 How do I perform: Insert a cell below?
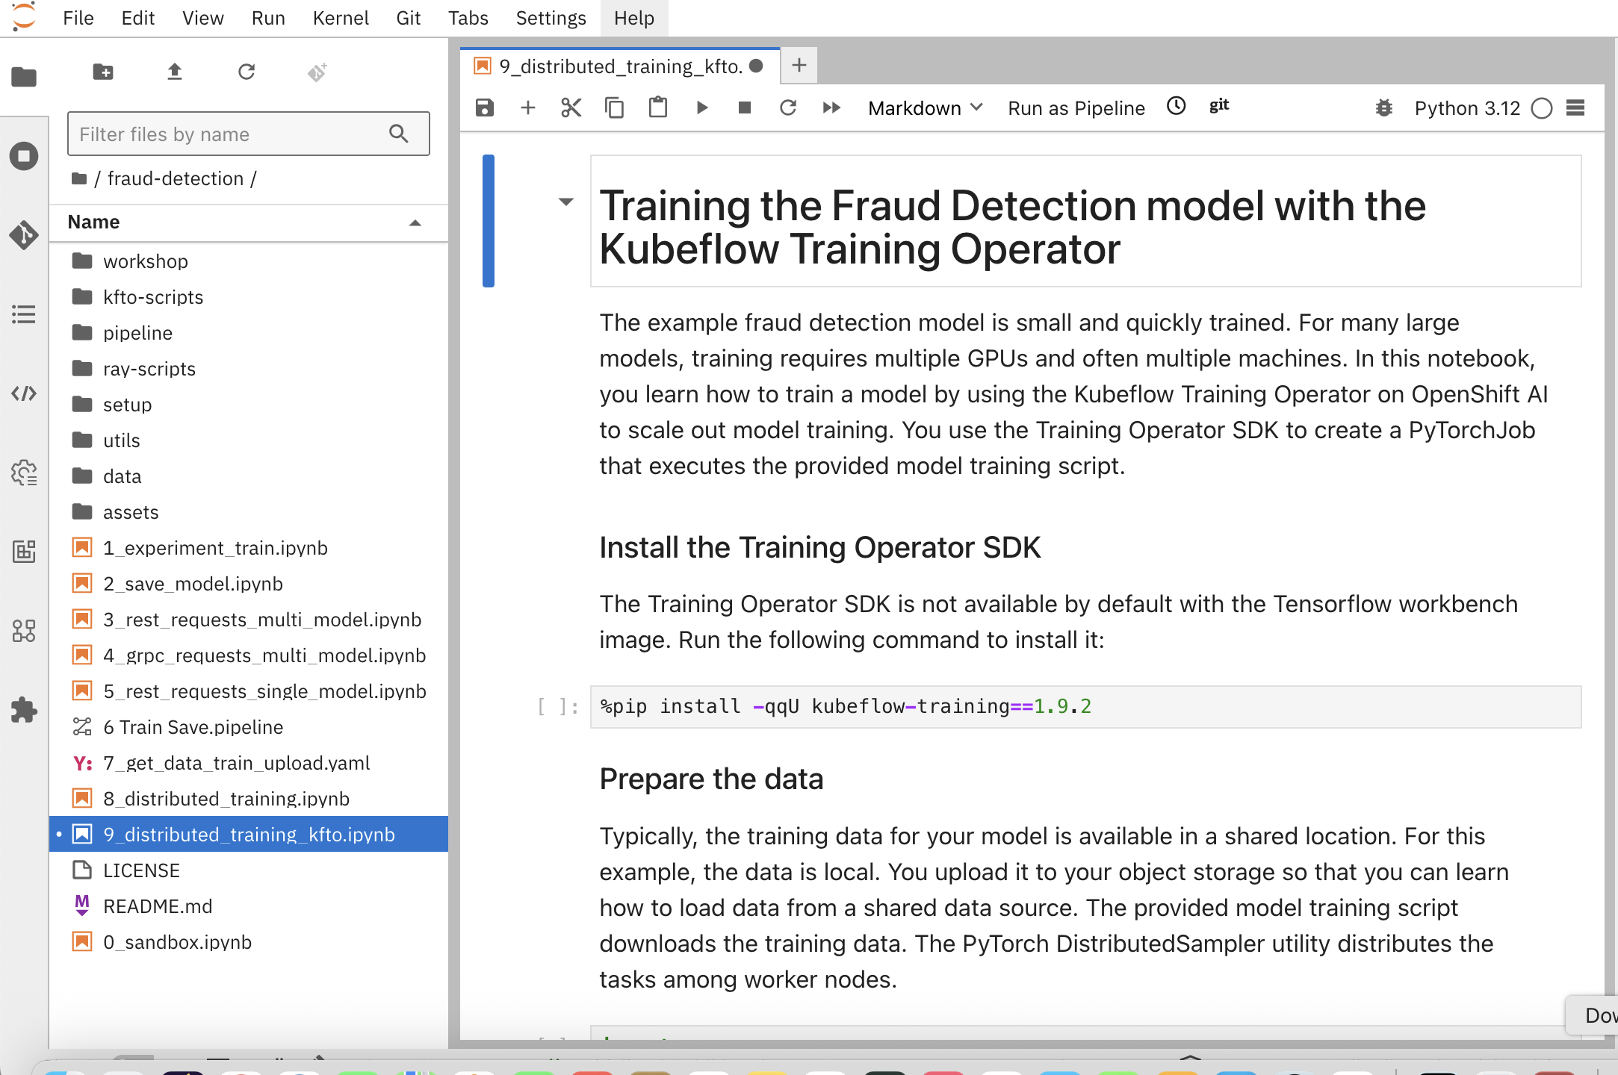tap(528, 108)
